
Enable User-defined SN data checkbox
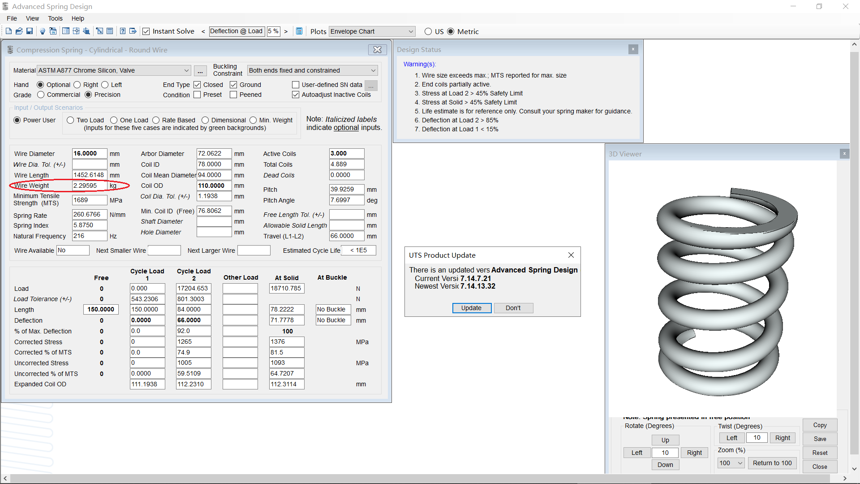point(296,85)
